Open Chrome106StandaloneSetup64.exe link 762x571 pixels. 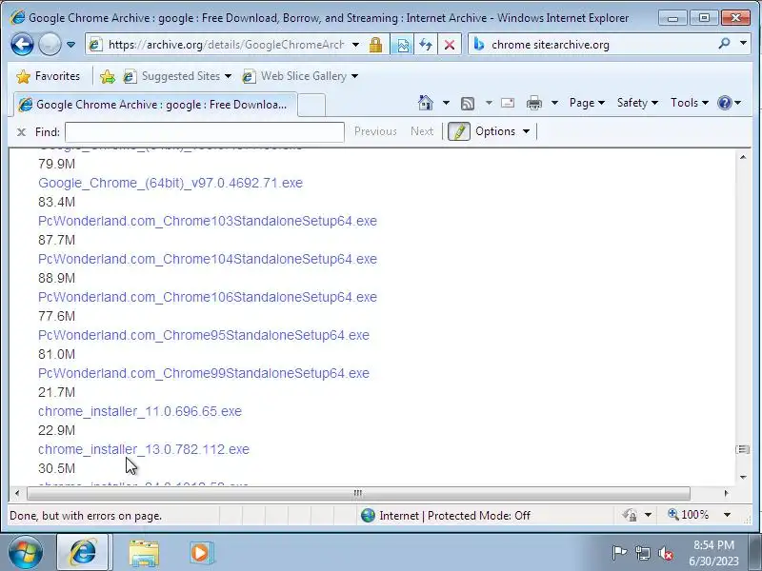[x=208, y=297]
